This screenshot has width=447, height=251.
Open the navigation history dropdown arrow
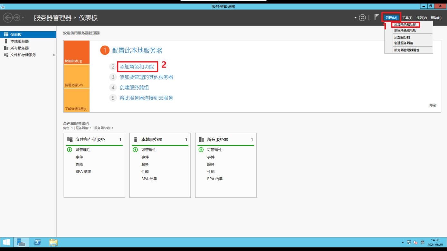[23, 18]
